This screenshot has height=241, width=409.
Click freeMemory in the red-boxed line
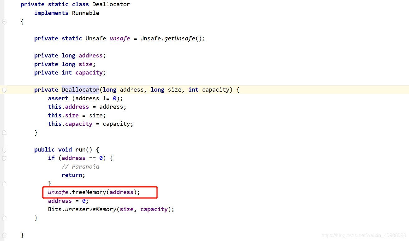click(x=89, y=192)
